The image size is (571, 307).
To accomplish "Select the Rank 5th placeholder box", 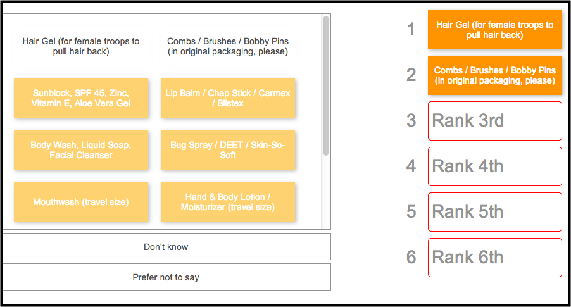I will [495, 212].
